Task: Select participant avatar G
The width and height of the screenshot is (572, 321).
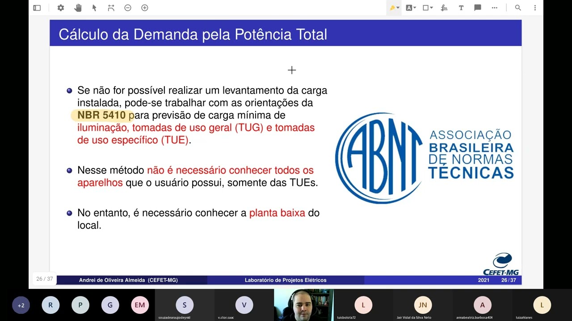Action: coord(110,305)
